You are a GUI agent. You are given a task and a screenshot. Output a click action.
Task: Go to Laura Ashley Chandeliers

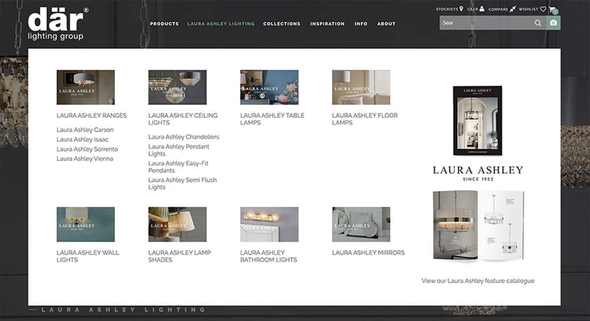click(x=183, y=137)
